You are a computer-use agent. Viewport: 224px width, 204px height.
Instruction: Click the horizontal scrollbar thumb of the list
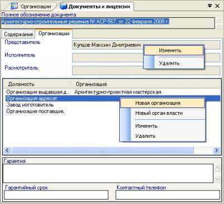coord(103,150)
